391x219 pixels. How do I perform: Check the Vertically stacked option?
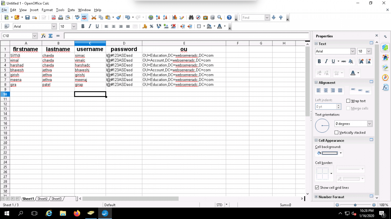[x=336, y=132]
